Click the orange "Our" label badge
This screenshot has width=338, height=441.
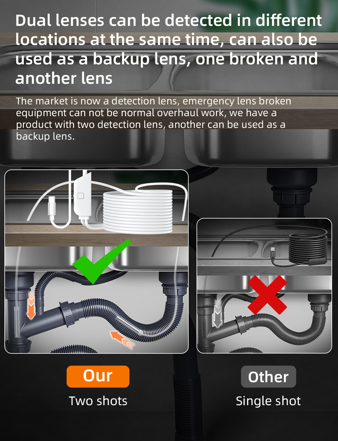[x=98, y=376]
